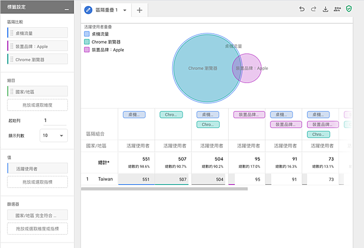364x248 pixels.
Task: Click the Taiwan cell with value 73
Action: click(320, 179)
